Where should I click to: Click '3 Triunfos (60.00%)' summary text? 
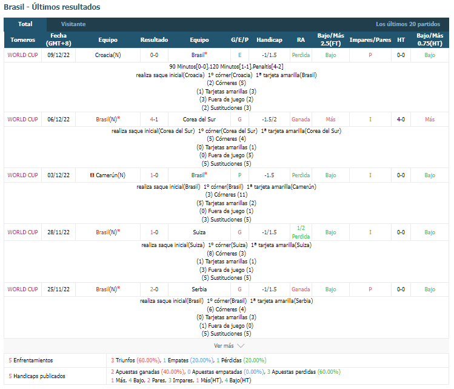click(136, 360)
